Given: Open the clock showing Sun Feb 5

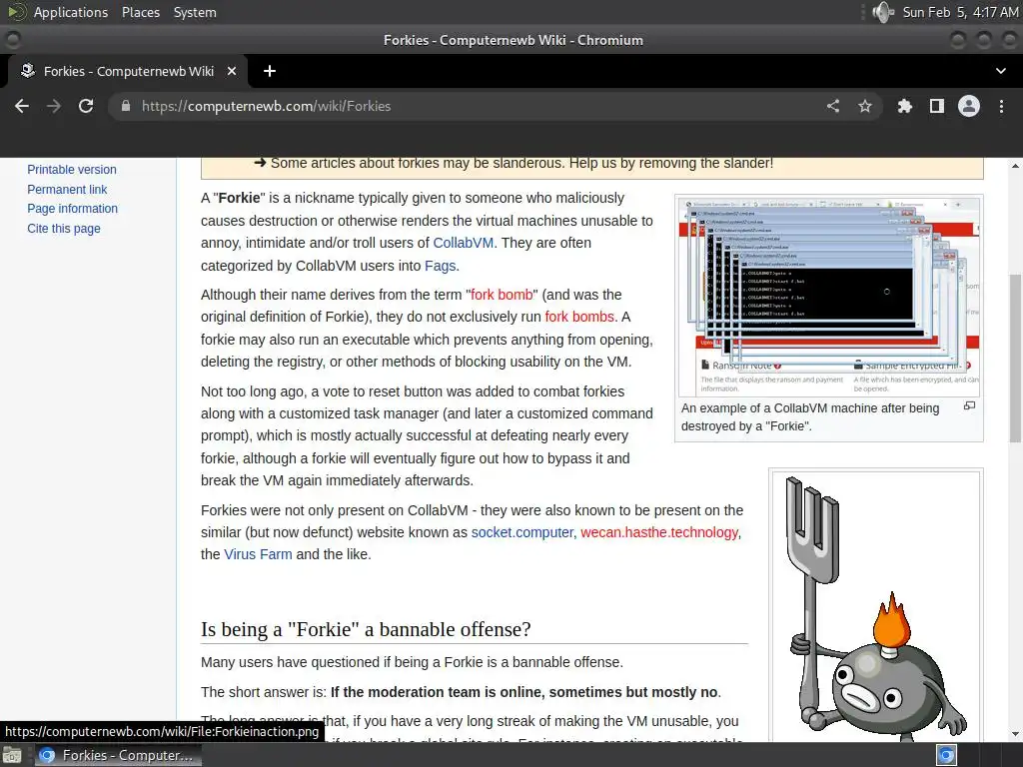Looking at the screenshot, I should pyautogui.click(x=960, y=12).
